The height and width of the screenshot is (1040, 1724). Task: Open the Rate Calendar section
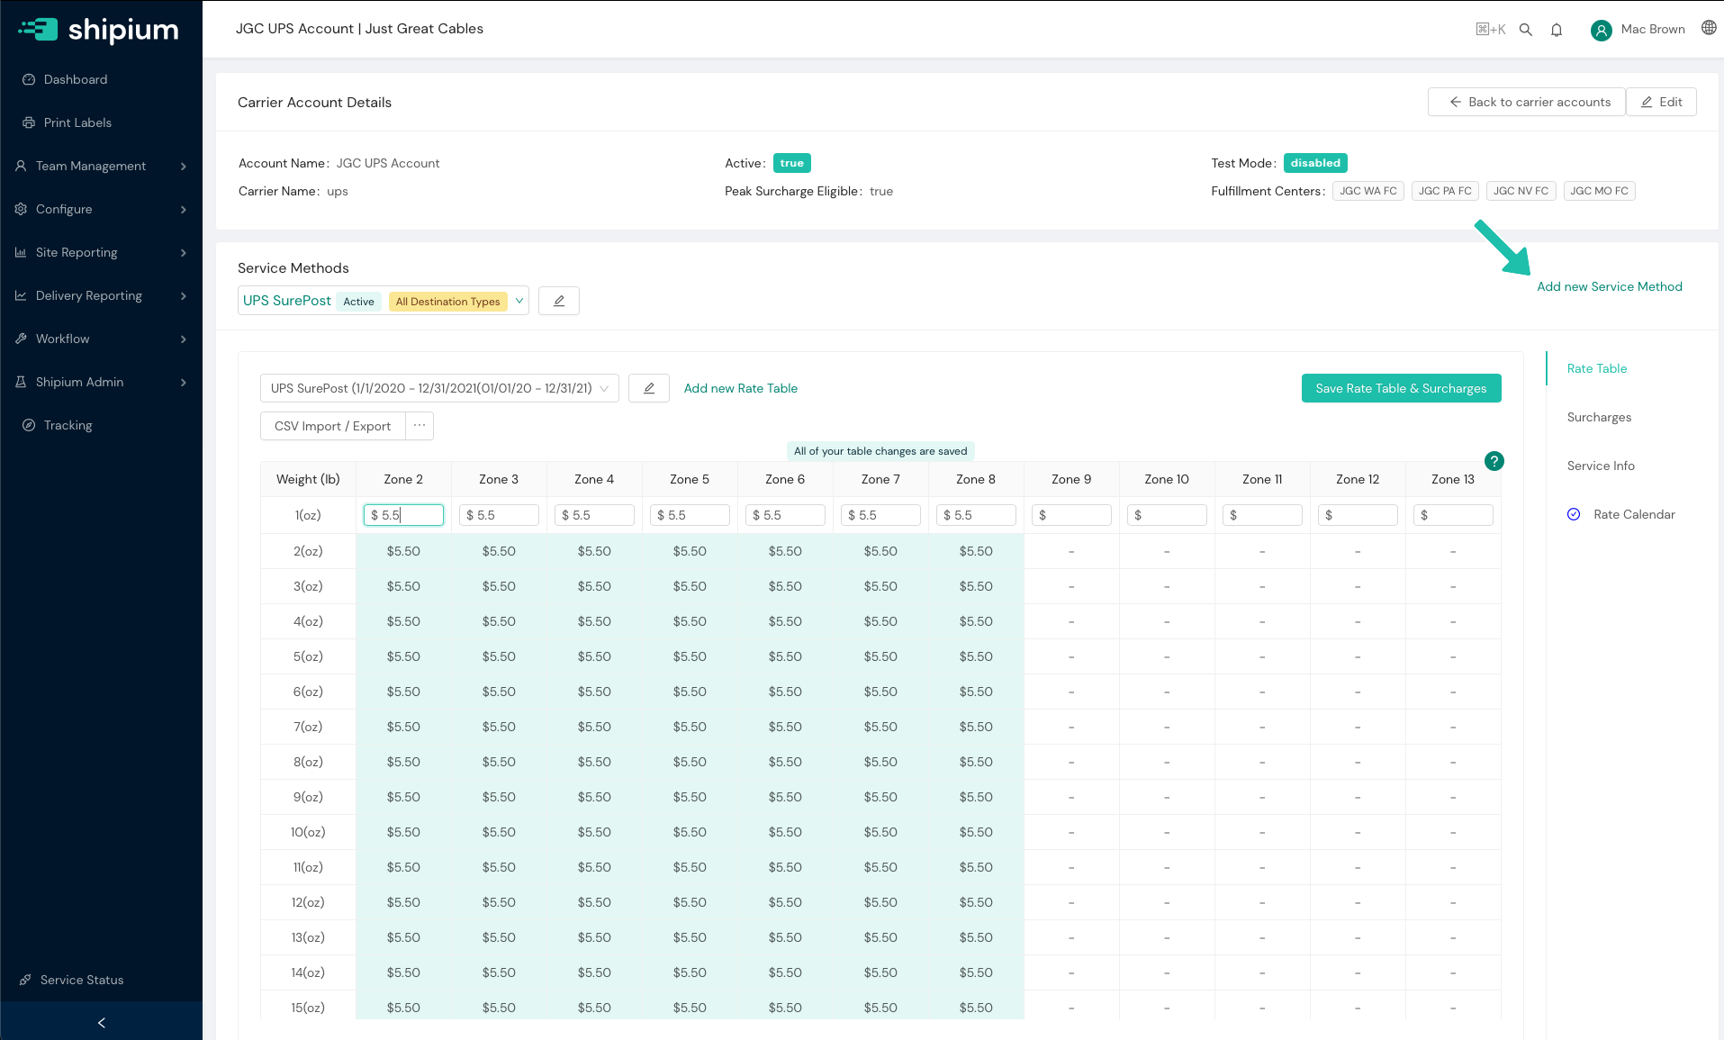pos(1634,514)
